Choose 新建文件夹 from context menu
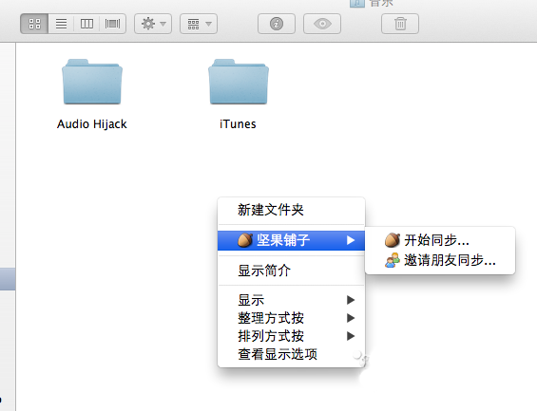 pyautogui.click(x=291, y=210)
